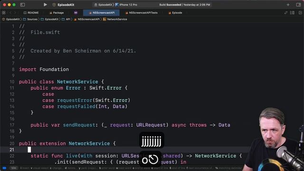Go forward in editor history
The height and width of the screenshot is (171, 304).
[x=15, y=13]
